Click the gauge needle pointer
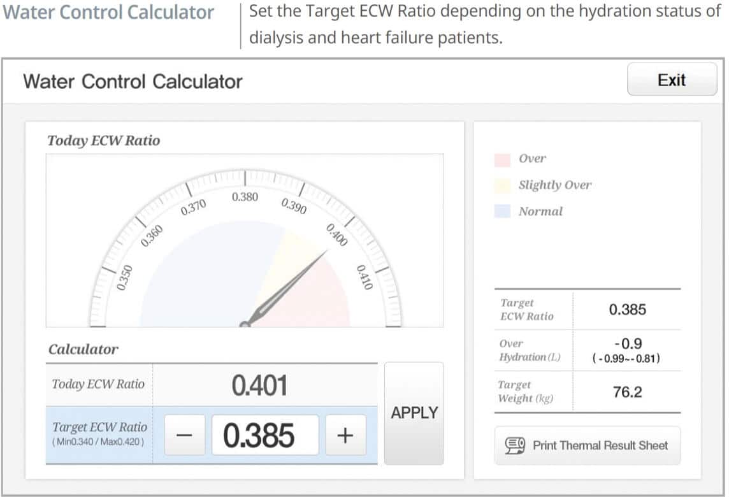This screenshot has width=729, height=497. pos(288,286)
